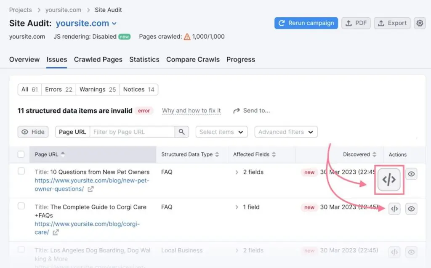Open the Select items dropdown
This screenshot has height=268, width=431.
(x=221, y=132)
